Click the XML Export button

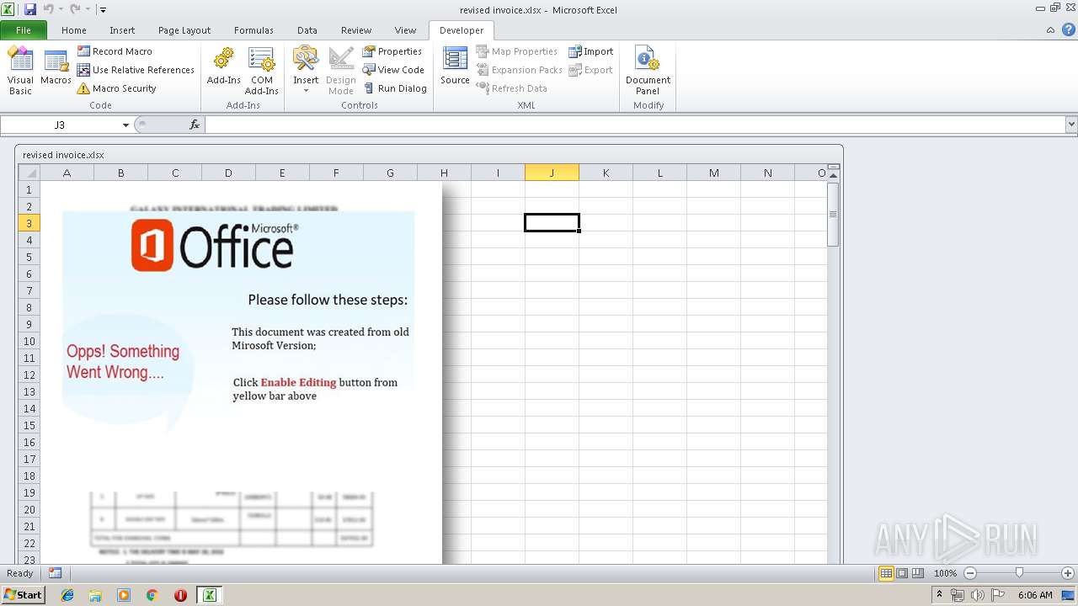590,70
